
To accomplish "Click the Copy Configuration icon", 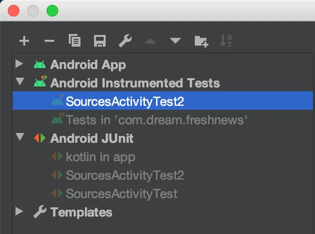I will tap(75, 41).
